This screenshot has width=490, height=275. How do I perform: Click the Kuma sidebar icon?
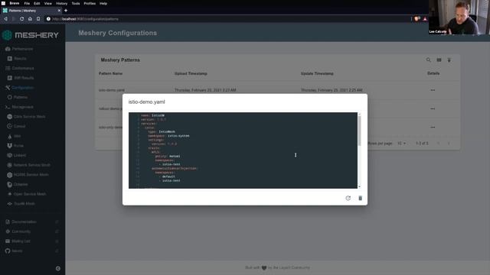coord(10,146)
